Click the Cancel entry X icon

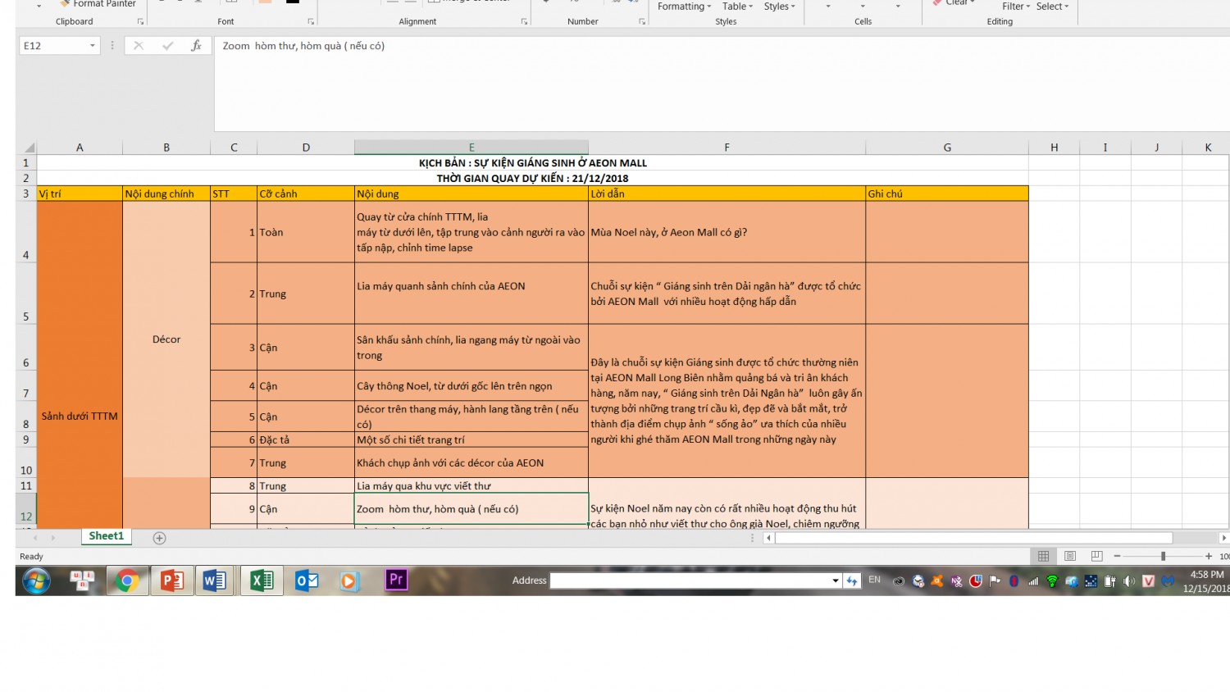click(139, 46)
